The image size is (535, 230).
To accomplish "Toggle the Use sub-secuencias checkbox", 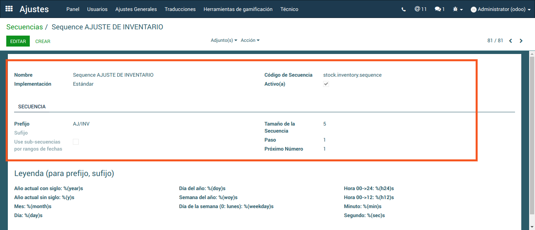I will (76, 142).
